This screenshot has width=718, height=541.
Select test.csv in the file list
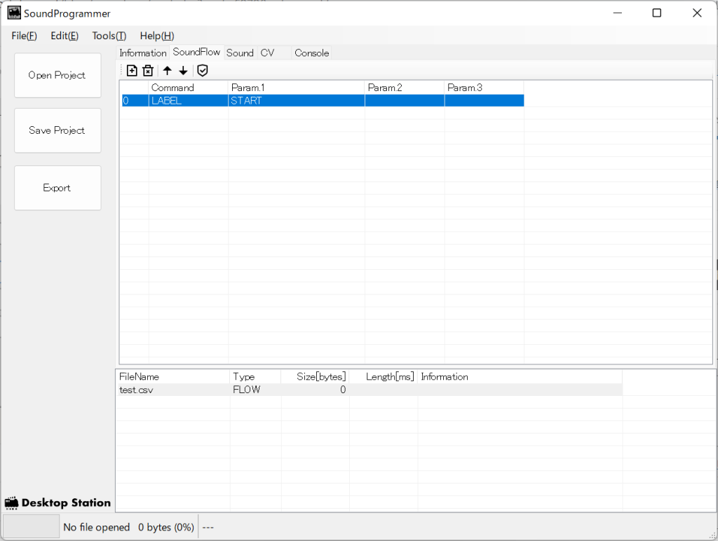137,390
